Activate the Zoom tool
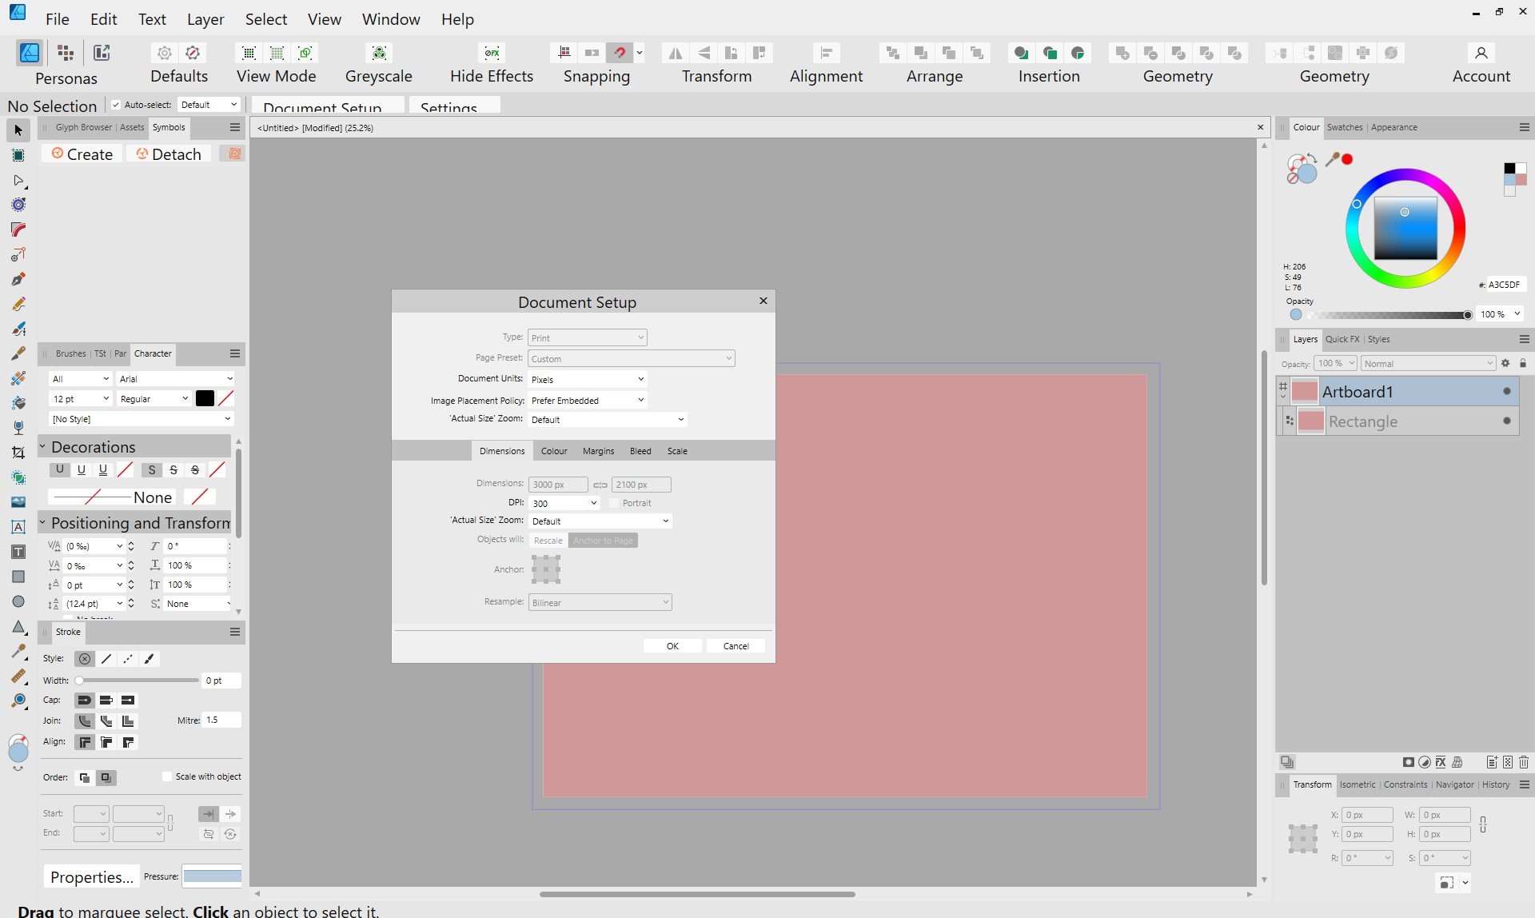Image resolution: width=1535 pixels, height=918 pixels. (18, 701)
